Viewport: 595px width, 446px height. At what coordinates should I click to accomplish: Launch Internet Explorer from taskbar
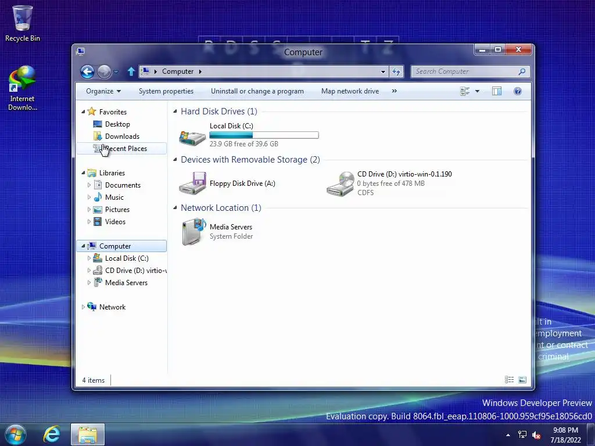point(52,434)
